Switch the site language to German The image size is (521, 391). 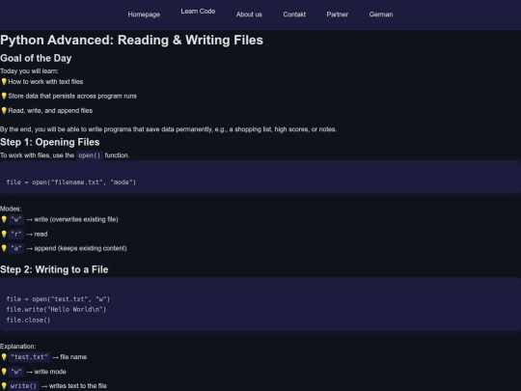click(381, 14)
